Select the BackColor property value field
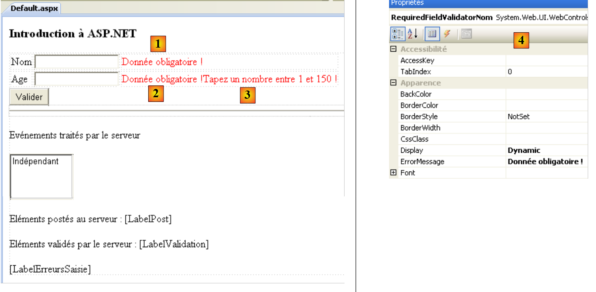The width and height of the screenshot is (596, 292). click(x=546, y=94)
